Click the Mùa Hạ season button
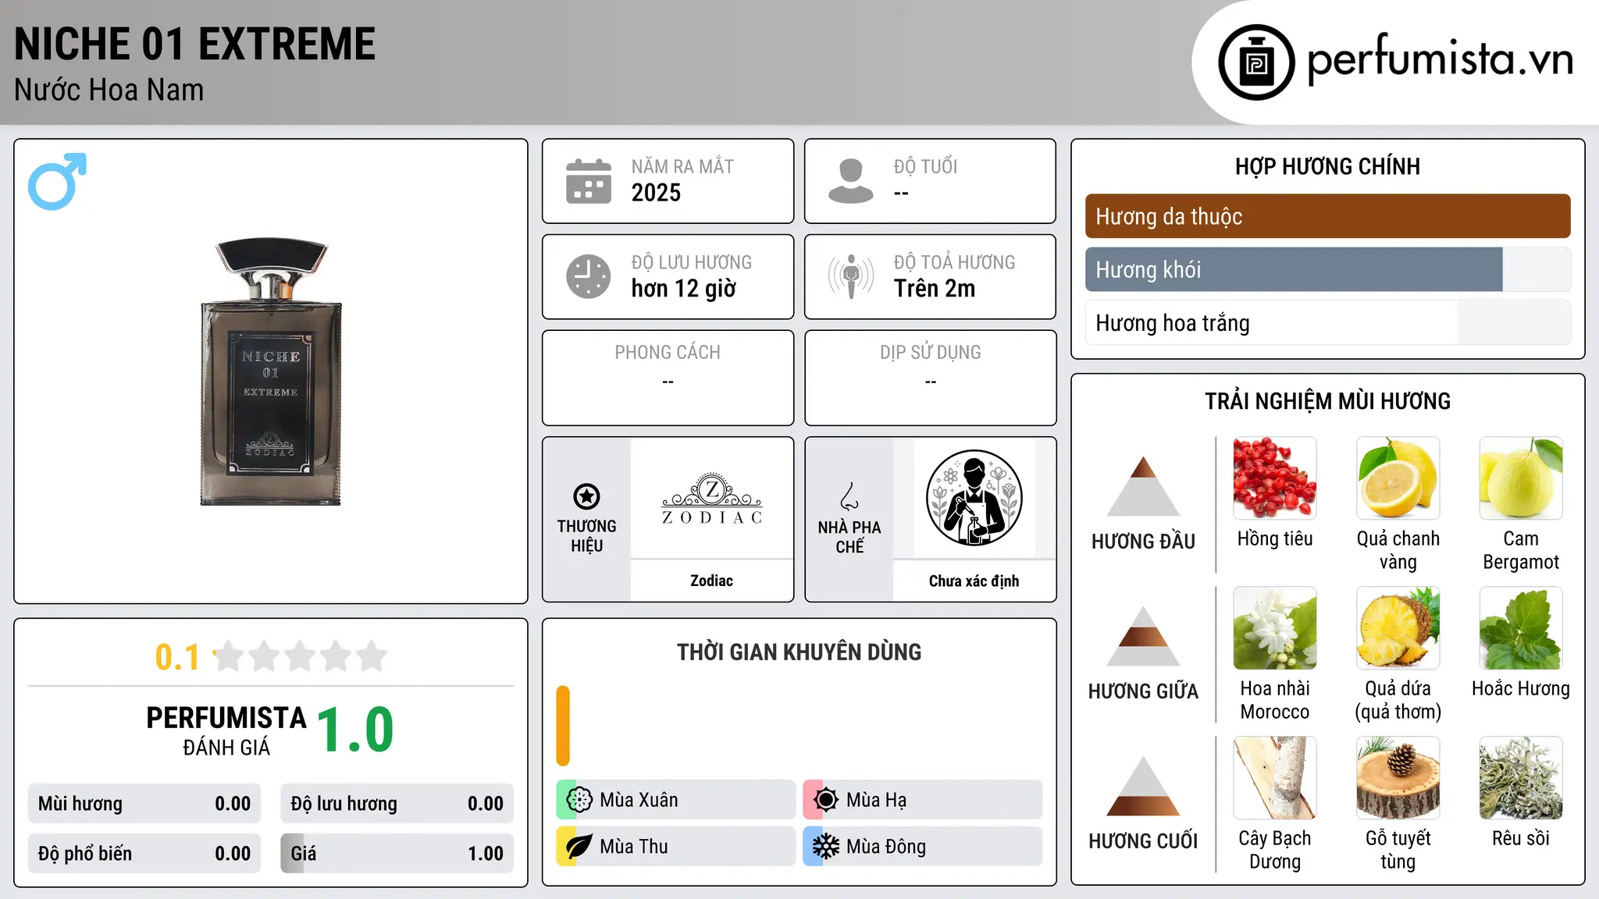Screen dimensions: 1599x899 click(923, 799)
